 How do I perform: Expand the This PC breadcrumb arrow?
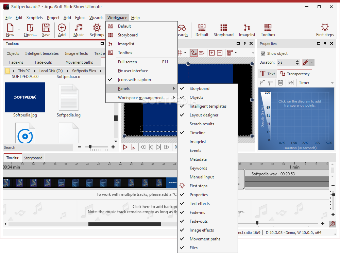pyautogui.click(x=35, y=71)
